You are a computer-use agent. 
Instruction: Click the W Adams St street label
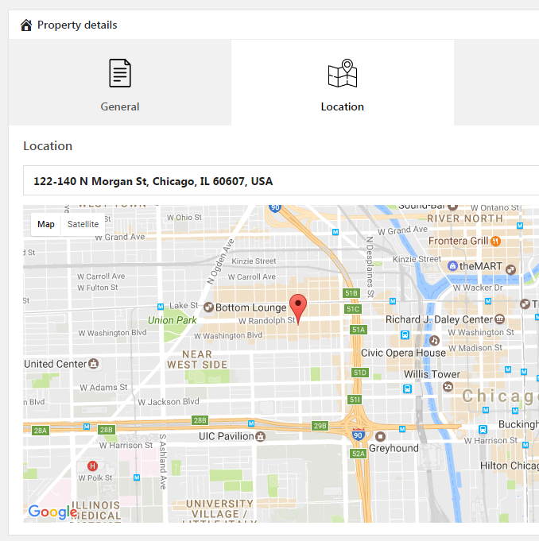(103, 388)
